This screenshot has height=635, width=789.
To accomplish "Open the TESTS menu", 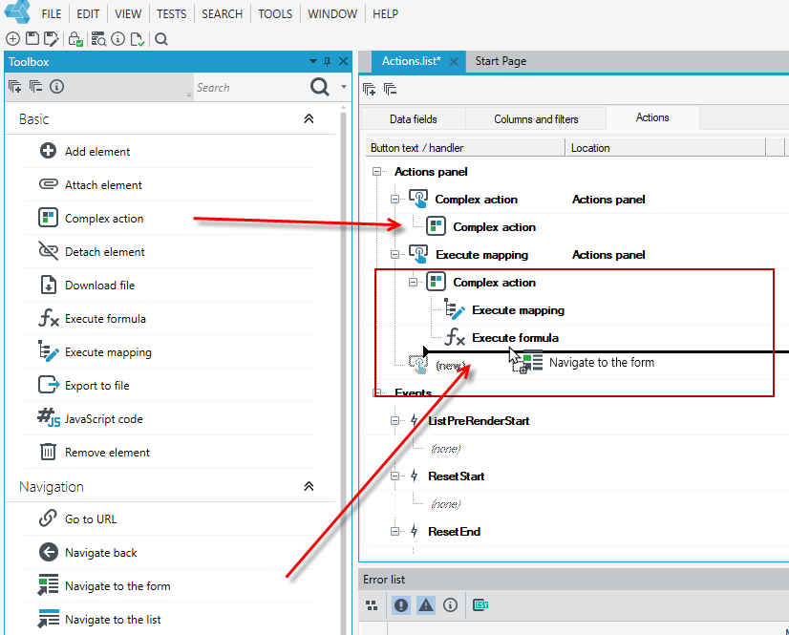I will [171, 14].
